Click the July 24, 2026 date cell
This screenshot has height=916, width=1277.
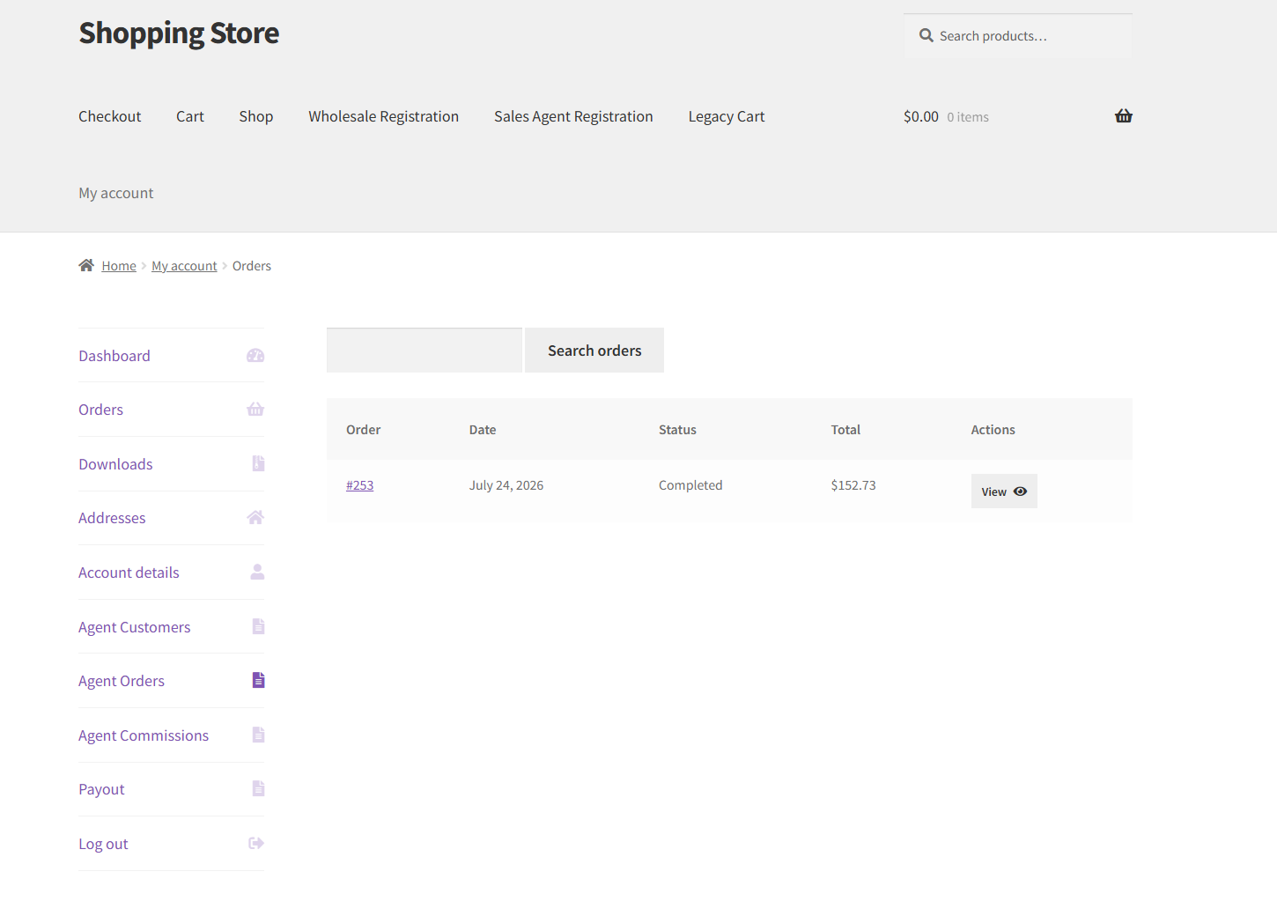[x=506, y=485]
